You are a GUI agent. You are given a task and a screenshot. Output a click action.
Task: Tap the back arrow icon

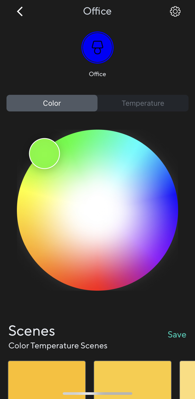click(x=20, y=11)
